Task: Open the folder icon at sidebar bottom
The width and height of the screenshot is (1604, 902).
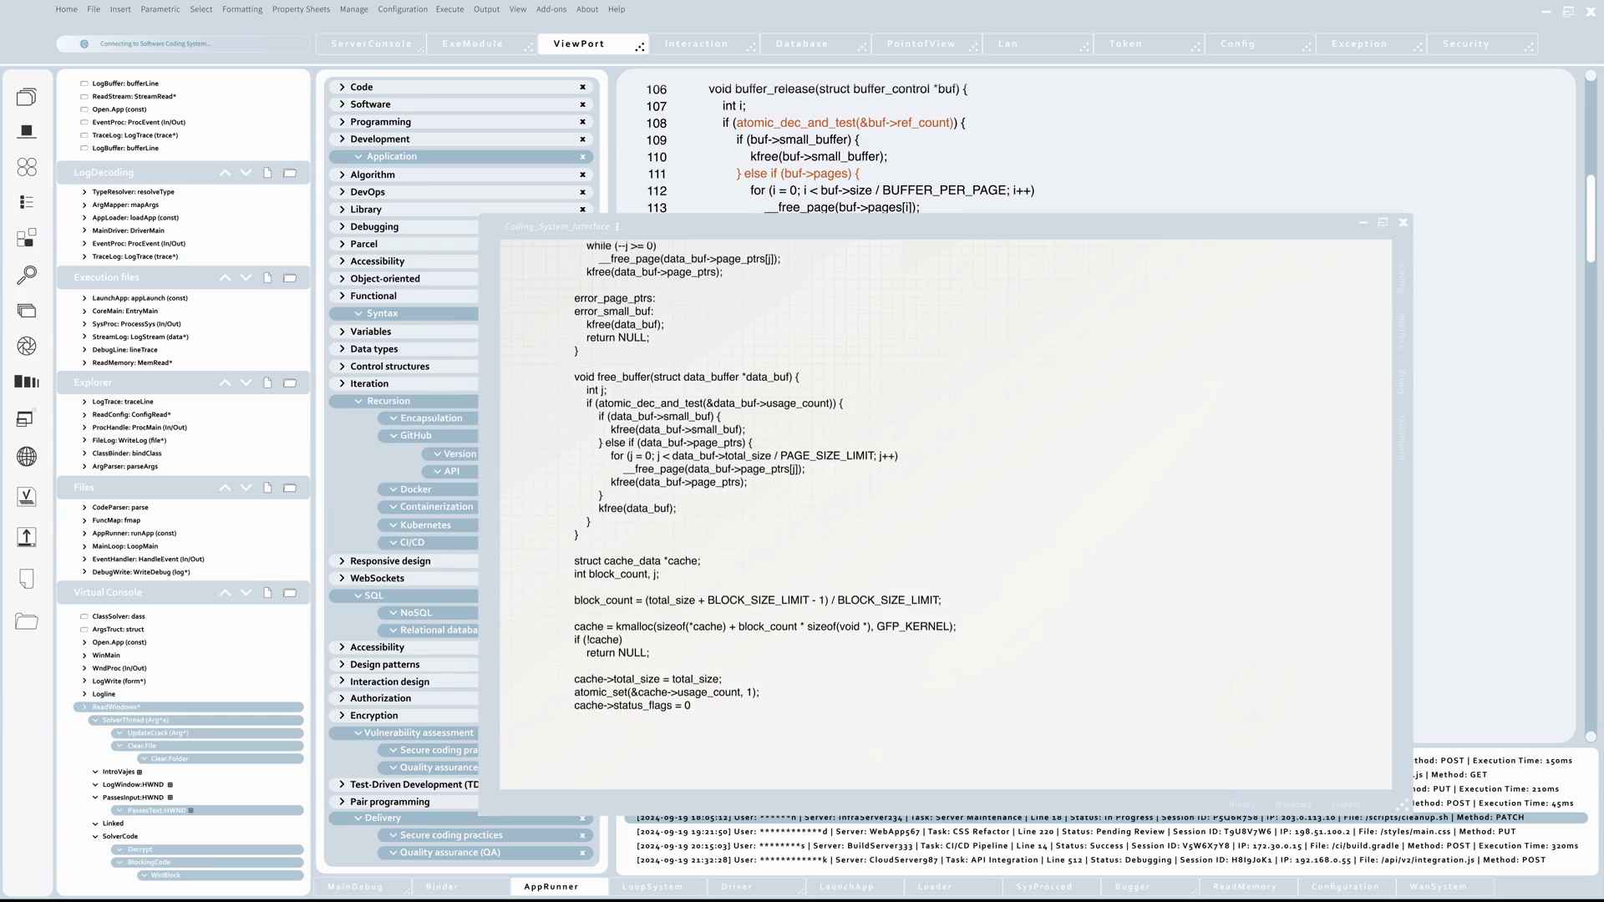Action: [27, 621]
